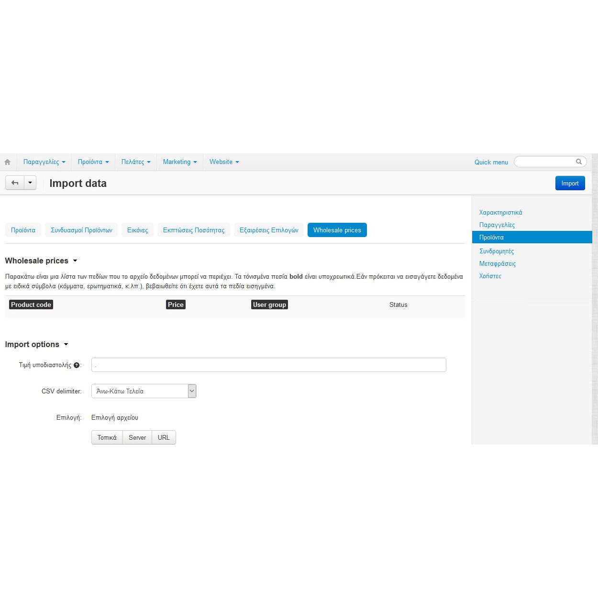Click the search magnifier icon
The image size is (598, 598).
tap(578, 162)
